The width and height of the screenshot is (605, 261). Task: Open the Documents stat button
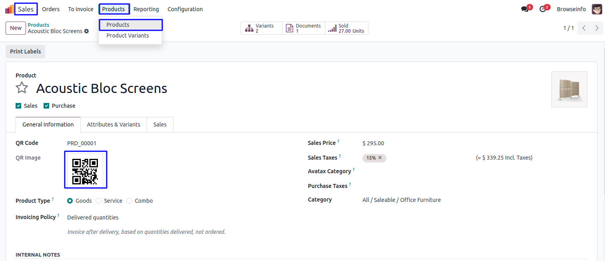(x=304, y=28)
